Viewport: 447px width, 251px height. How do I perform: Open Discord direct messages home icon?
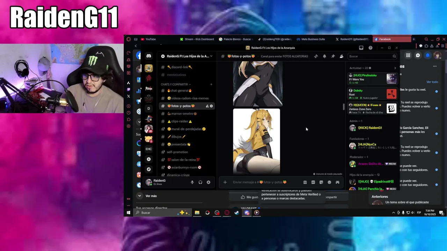[x=149, y=56]
